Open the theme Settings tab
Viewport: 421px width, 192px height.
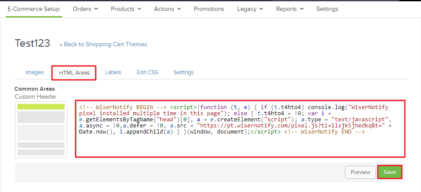coord(183,72)
